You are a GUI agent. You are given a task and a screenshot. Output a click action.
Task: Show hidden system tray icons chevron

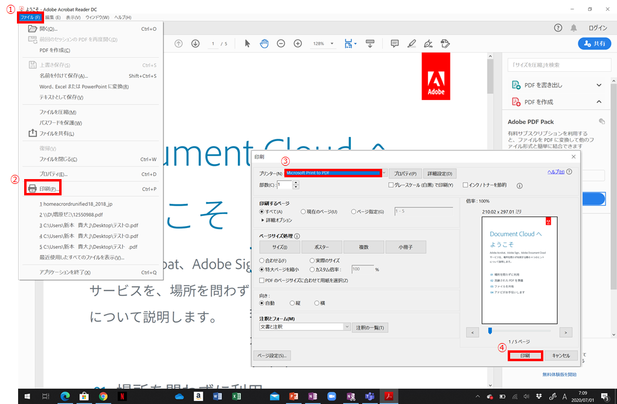pyautogui.click(x=478, y=396)
